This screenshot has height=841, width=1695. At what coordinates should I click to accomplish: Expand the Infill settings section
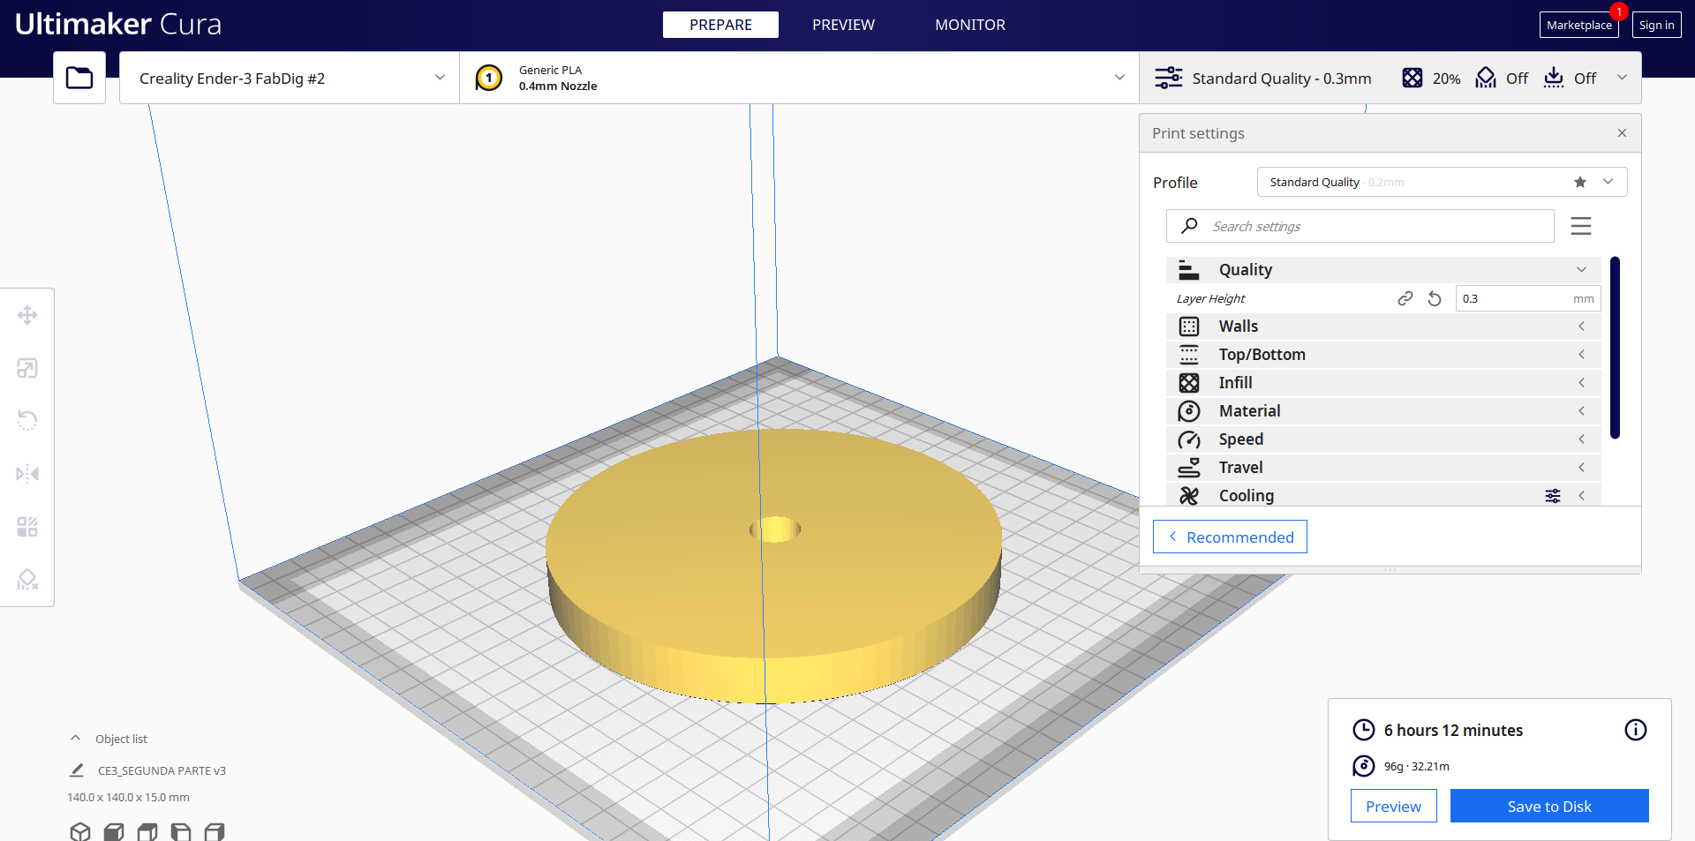(1383, 383)
